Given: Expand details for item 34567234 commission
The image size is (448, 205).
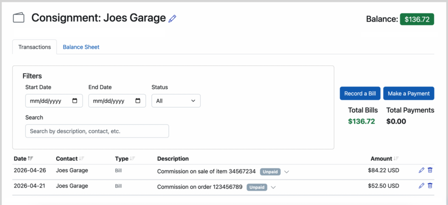Looking at the screenshot, I should click(287, 172).
